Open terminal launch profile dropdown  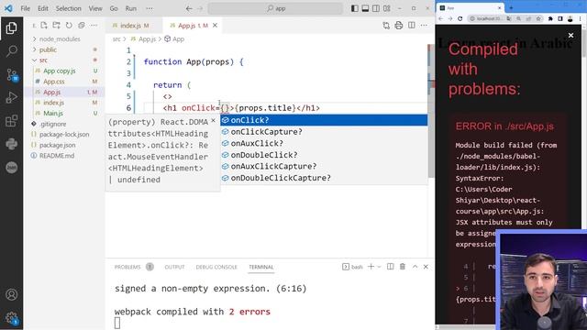point(379,267)
